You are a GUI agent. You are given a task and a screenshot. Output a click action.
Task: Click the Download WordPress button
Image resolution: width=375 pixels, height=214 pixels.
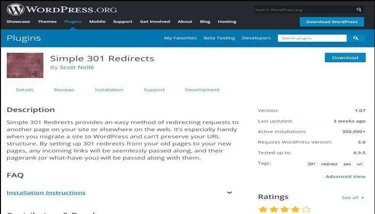[332, 22]
